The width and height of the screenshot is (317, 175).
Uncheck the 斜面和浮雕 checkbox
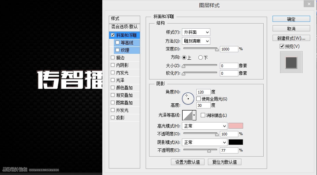tap(113, 35)
